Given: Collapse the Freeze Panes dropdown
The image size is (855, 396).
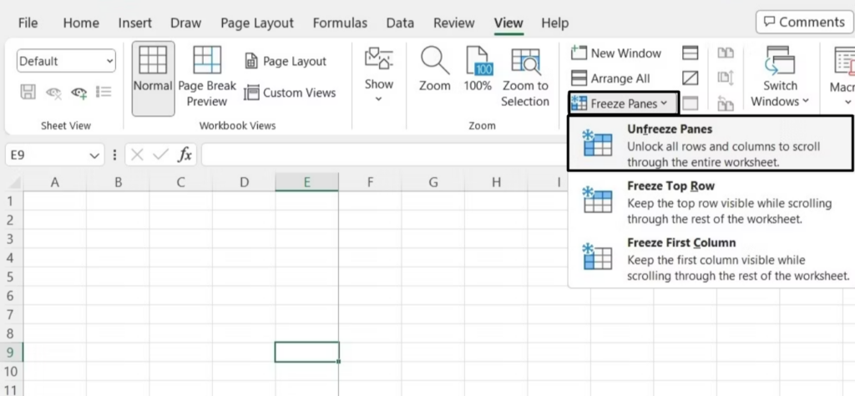Looking at the screenshot, I should coord(623,103).
